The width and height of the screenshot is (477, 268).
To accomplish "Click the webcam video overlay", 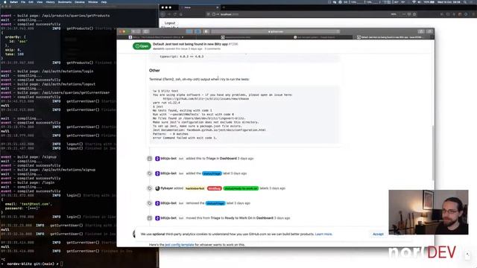I will 429,212.
